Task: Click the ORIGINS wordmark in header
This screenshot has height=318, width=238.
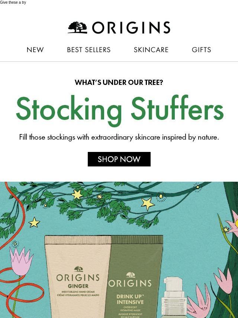Action: [x=131, y=28]
